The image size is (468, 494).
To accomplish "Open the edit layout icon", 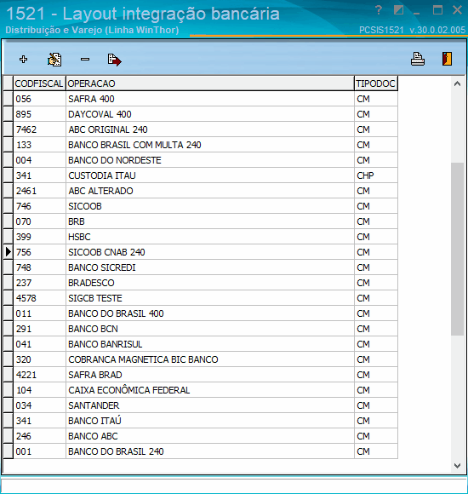I will (x=54, y=60).
